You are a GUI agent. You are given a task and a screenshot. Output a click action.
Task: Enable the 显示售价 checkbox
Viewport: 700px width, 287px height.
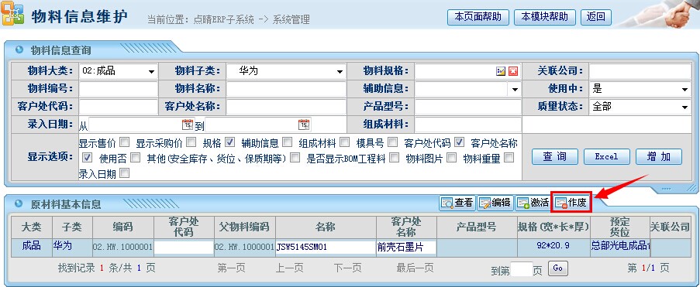(125, 142)
